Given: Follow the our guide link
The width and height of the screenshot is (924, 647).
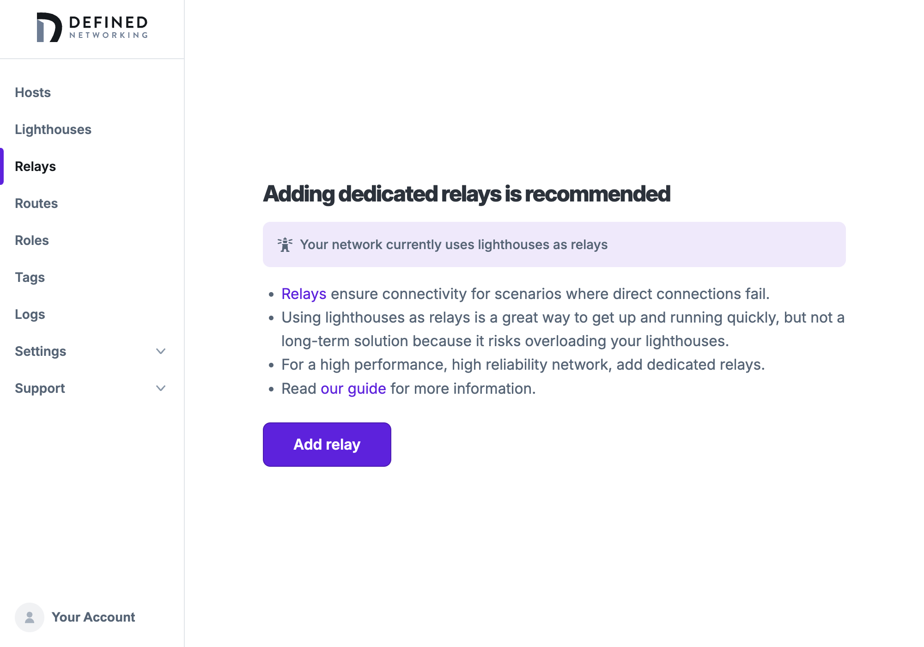Looking at the screenshot, I should pyautogui.click(x=353, y=388).
